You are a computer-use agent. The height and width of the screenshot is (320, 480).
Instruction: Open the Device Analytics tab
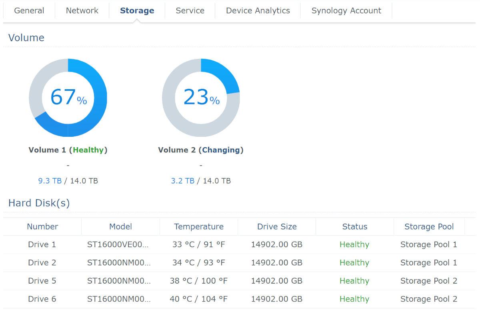tap(258, 11)
